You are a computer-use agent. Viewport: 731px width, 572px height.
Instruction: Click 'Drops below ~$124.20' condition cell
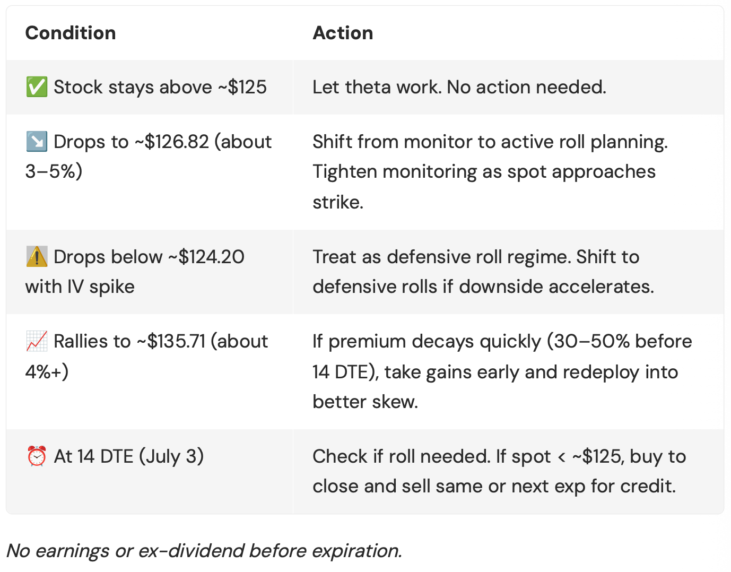[x=150, y=272]
